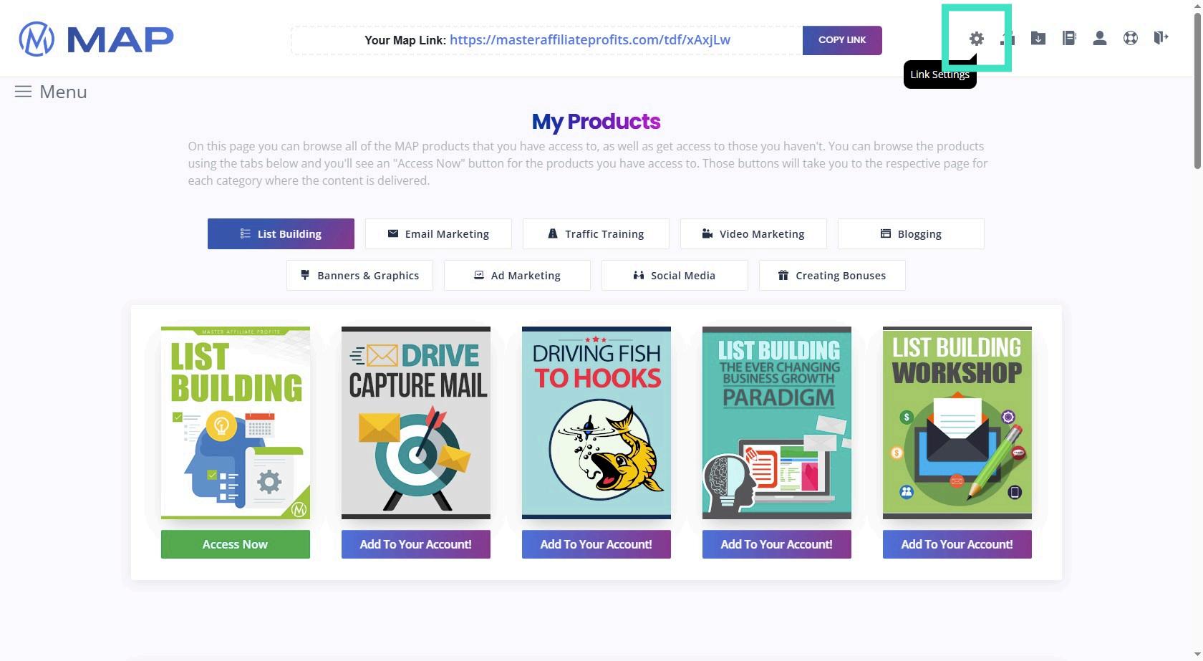Open the hamburger Menu

tap(51, 92)
